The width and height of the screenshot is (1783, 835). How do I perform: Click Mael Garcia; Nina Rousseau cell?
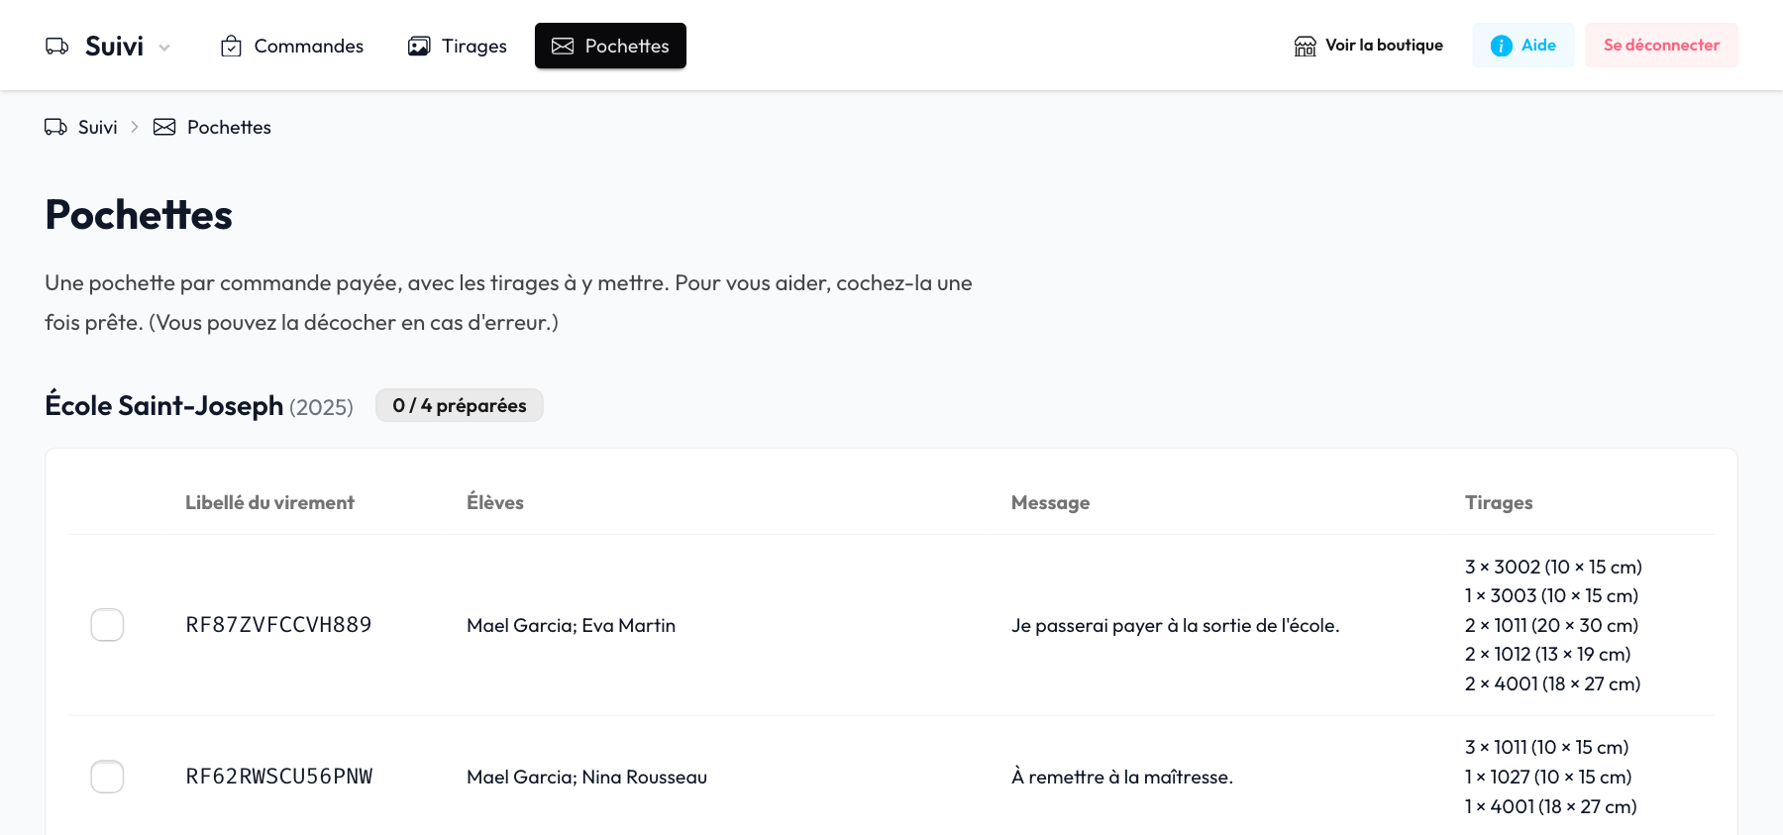587,777
